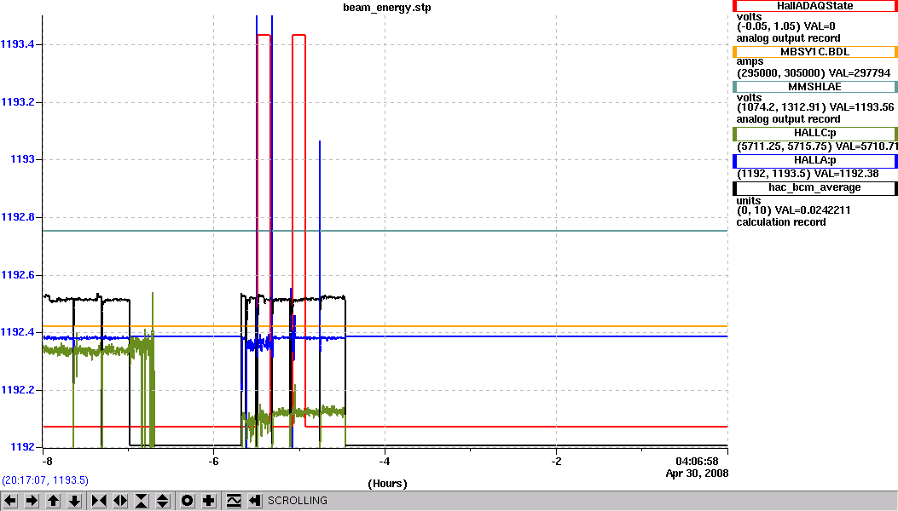Screen dimensions: 898x511
Task: Click the -6 hours x-axis tick label
Action: 213,462
